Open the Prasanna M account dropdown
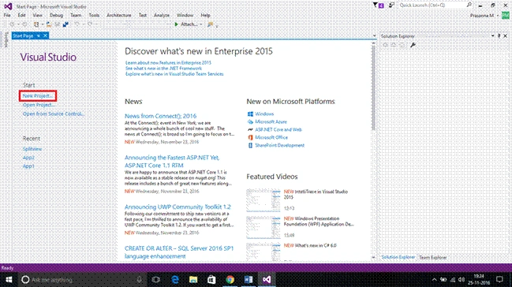This screenshot has height=287, width=512. pos(498,15)
